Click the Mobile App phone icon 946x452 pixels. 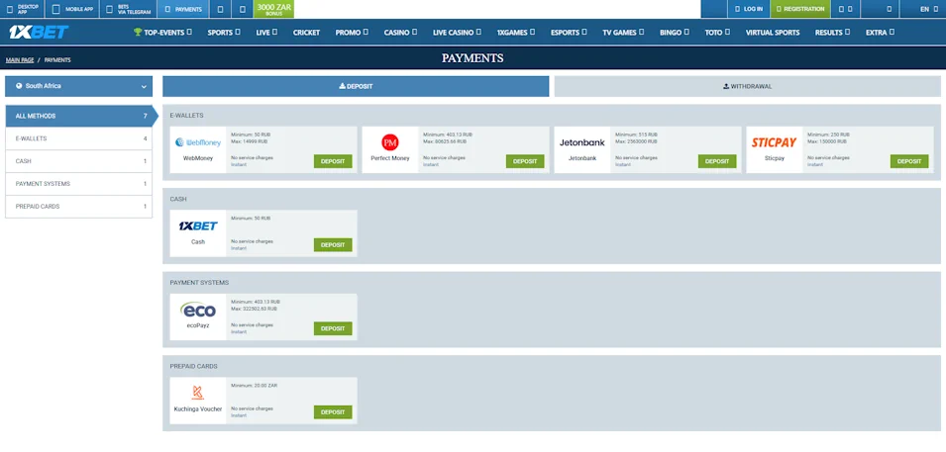point(56,10)
